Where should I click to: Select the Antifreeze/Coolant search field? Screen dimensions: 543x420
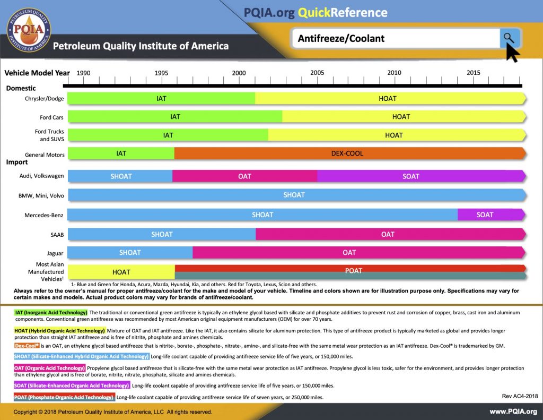[396, 38]
